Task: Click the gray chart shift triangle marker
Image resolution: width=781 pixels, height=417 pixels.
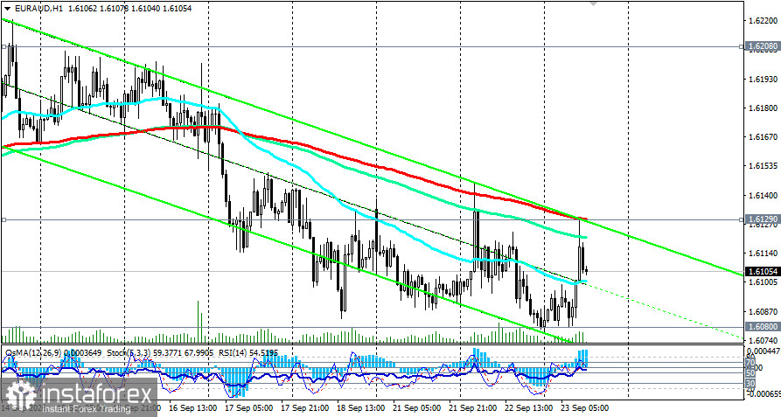Action: [x=593, y=3]
